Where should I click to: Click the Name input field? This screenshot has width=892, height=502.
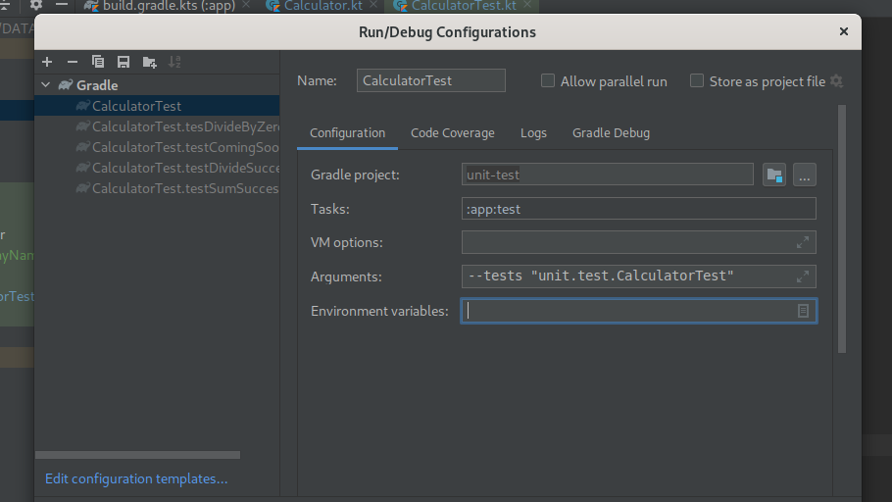click(x=430, y=80)
